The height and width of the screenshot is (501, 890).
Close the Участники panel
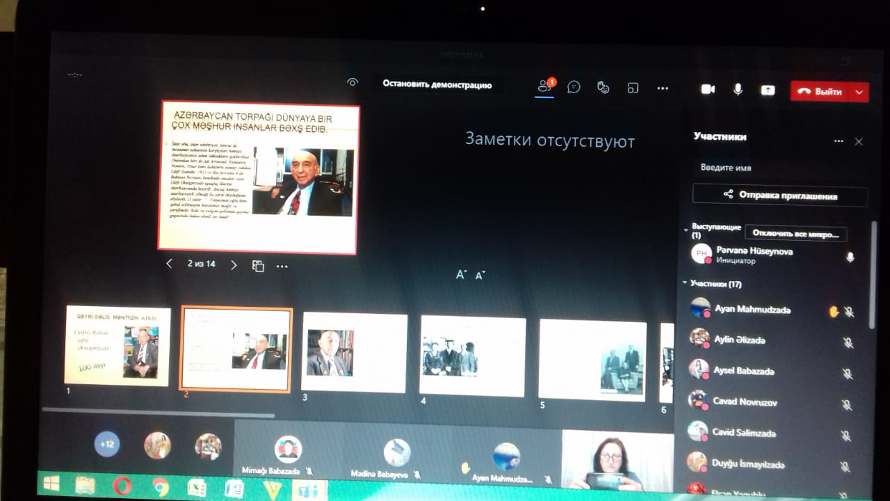[859, 141]
